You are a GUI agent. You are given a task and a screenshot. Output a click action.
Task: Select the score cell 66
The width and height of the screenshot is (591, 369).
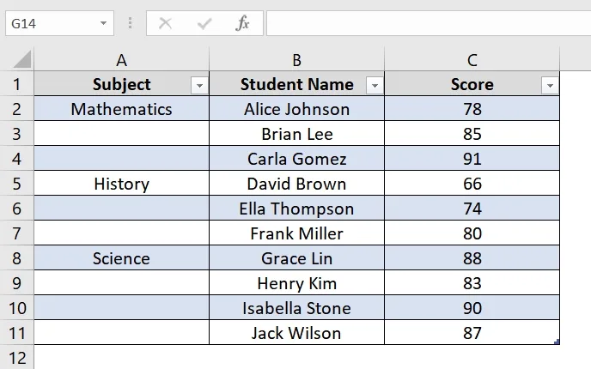472,183
